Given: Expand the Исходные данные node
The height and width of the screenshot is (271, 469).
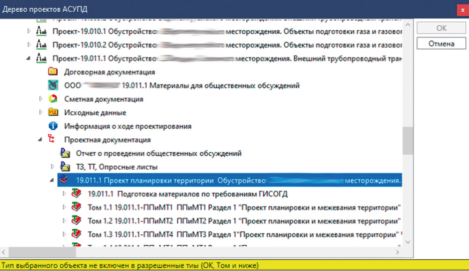Looking at the screenshot, I should 40,113.
